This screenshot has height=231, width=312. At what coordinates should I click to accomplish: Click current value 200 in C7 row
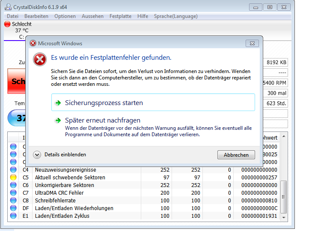click(x=165, y=193)
